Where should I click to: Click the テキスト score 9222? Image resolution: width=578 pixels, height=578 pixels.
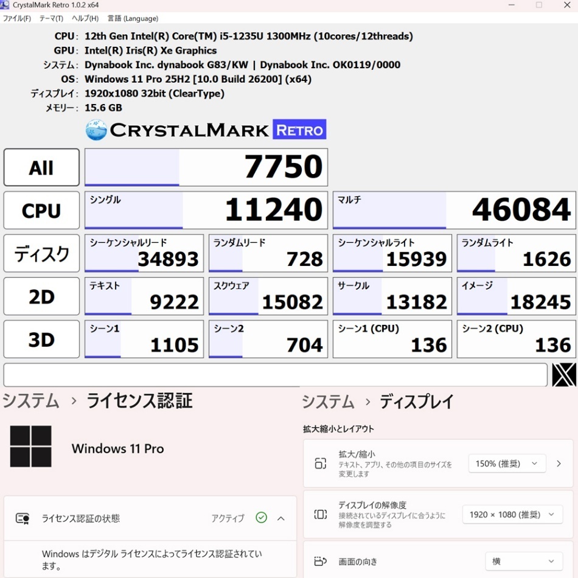pos(144,296)
